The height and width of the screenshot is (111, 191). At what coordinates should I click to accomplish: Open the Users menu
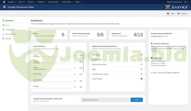(x=22, y=2)
